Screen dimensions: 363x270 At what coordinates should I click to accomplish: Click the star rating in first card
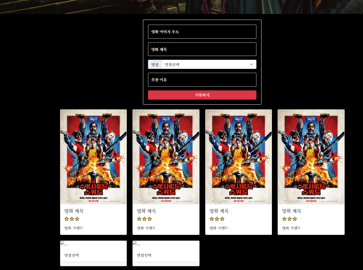pyautogui.click(x=72, y=219)
